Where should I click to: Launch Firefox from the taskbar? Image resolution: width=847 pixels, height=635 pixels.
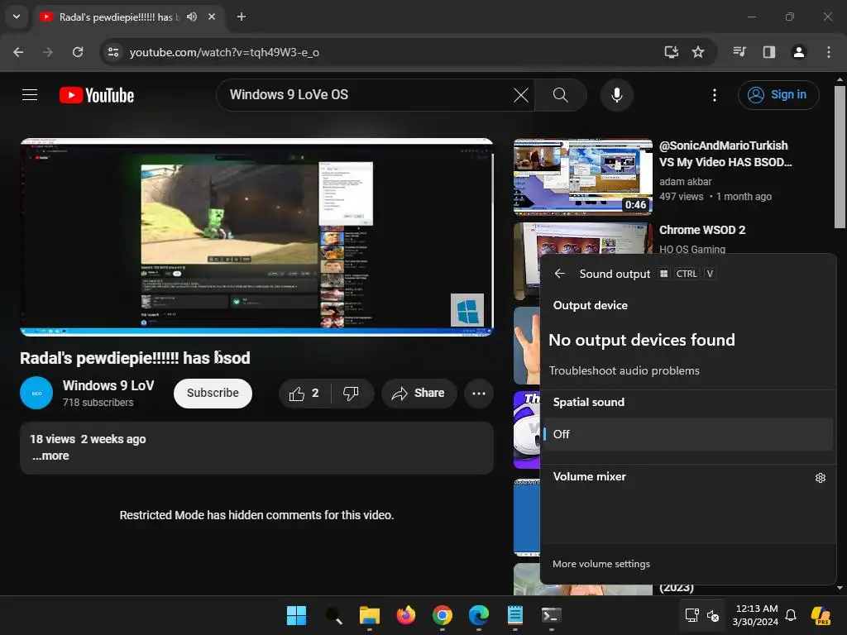point(405,615)
